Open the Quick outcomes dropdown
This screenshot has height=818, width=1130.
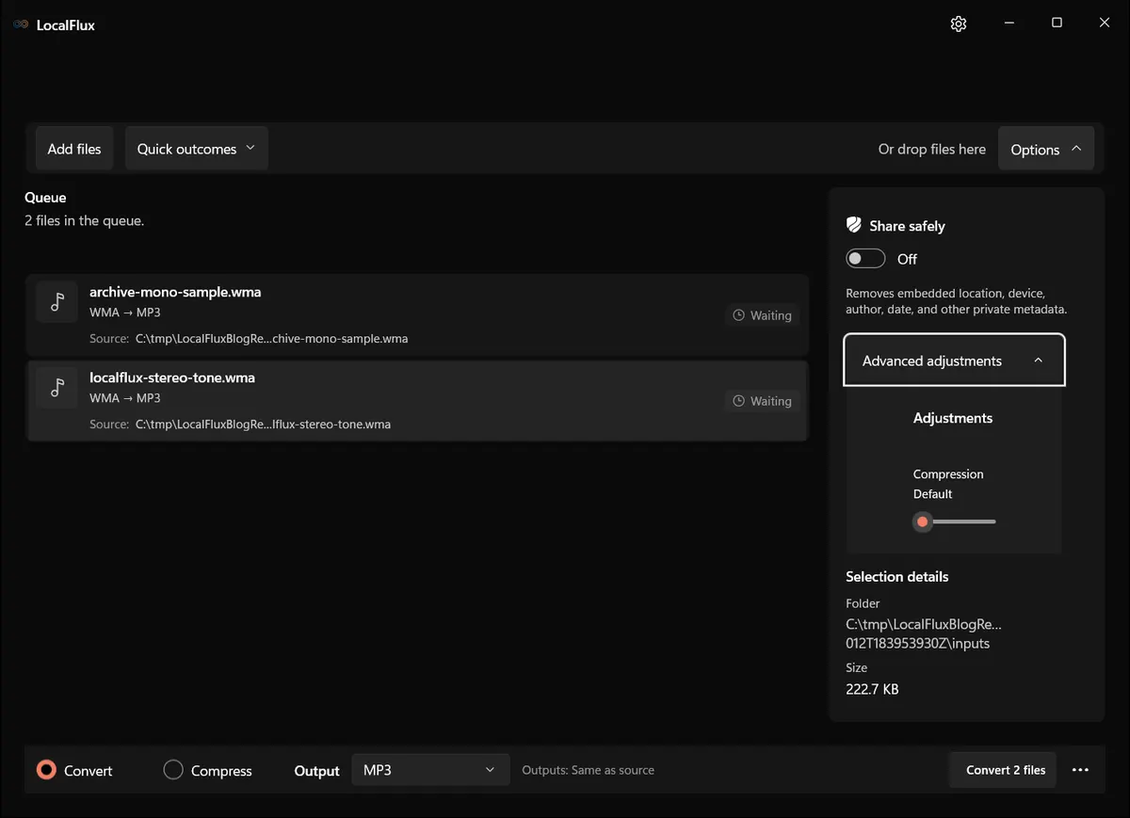click(197, 149)
